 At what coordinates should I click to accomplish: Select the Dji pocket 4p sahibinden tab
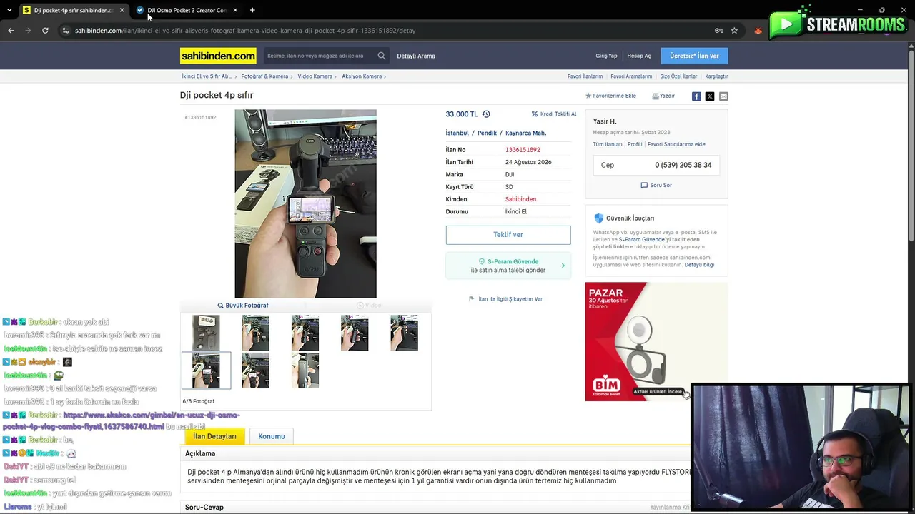click(72, 10)
